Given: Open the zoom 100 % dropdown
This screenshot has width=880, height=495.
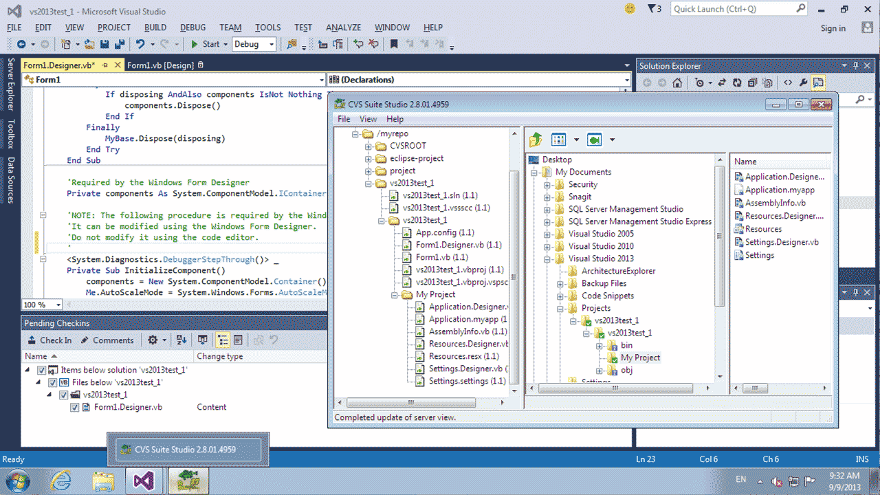Looking at the screenshot, I should click(58, 305).
